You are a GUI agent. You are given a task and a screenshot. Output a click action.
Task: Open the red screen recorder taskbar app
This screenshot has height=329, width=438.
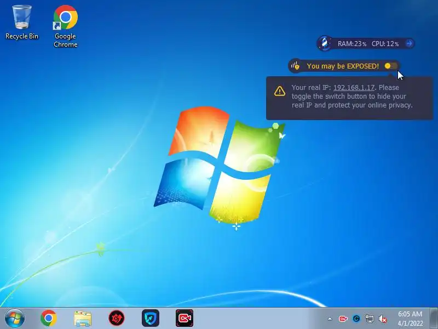[185, 318]
